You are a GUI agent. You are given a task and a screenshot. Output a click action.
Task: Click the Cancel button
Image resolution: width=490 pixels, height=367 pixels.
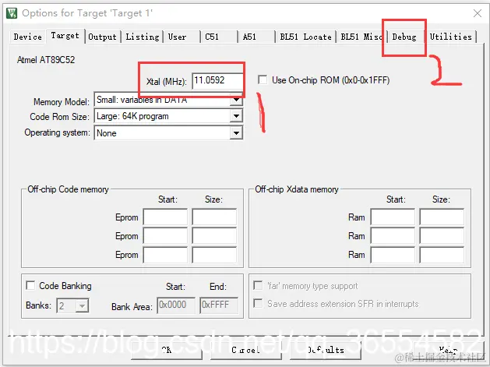coord(246,350)
